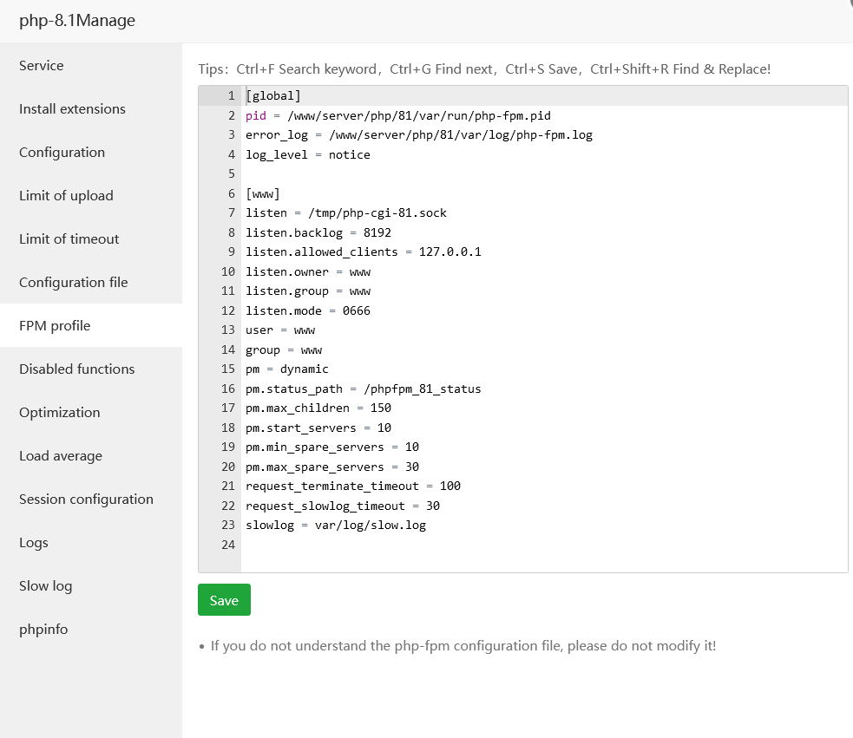Click the green Save button
The image size is (853, 738).
pyautogui.click(x=224, y=600)
